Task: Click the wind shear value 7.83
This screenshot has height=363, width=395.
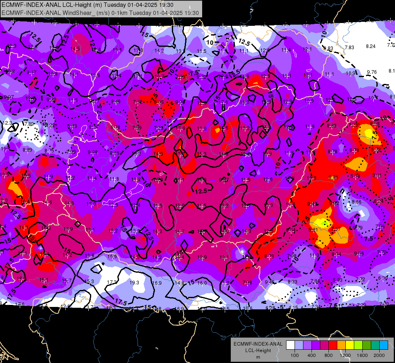Action: [x=349, y=47]
